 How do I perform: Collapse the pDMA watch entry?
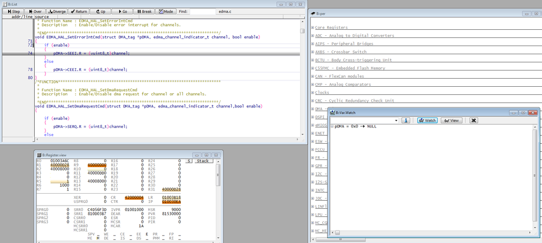click(x=332, y=126)
